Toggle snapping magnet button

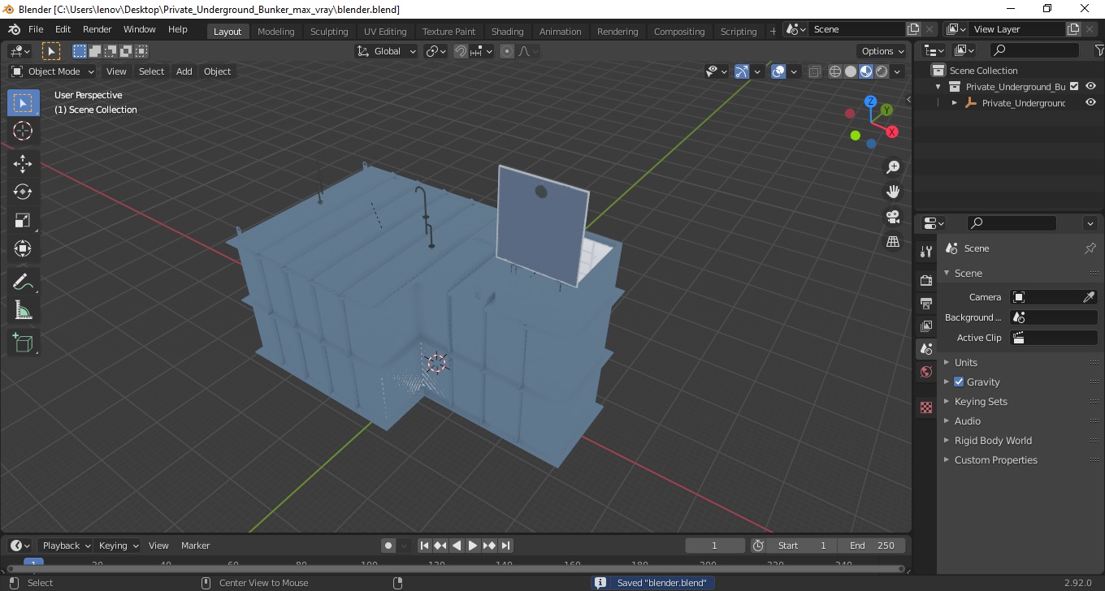tap(461, 51)
